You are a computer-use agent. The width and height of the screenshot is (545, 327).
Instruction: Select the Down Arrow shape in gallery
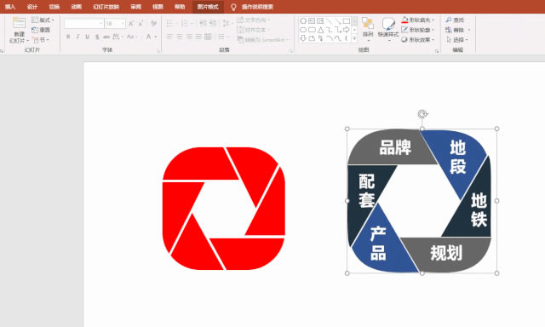[303, 38]
